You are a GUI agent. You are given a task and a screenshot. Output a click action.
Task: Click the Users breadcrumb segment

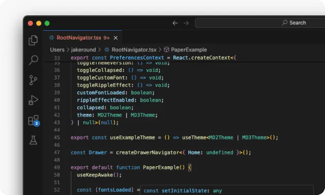click(x=57, y=50)
